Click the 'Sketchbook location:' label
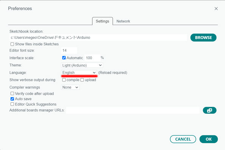 point(26,31)
